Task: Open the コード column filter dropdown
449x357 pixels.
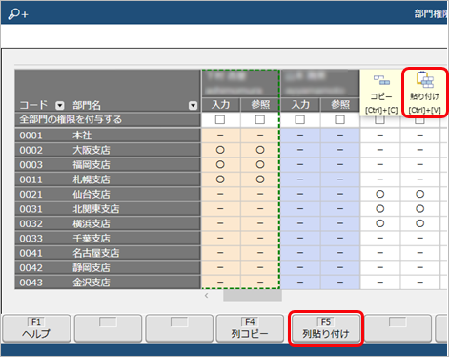Action: coord(60,105)
